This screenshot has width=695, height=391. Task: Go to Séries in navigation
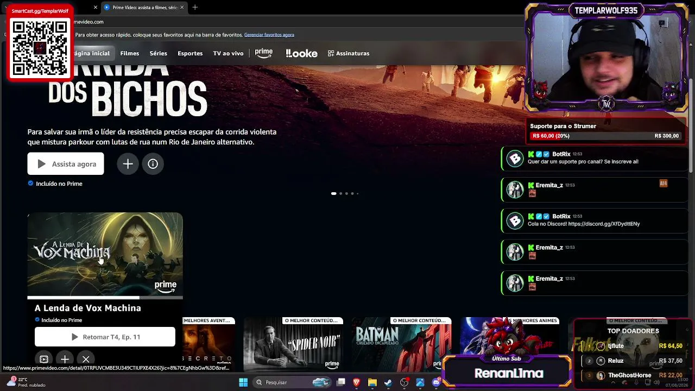click(x=159, y=53)
